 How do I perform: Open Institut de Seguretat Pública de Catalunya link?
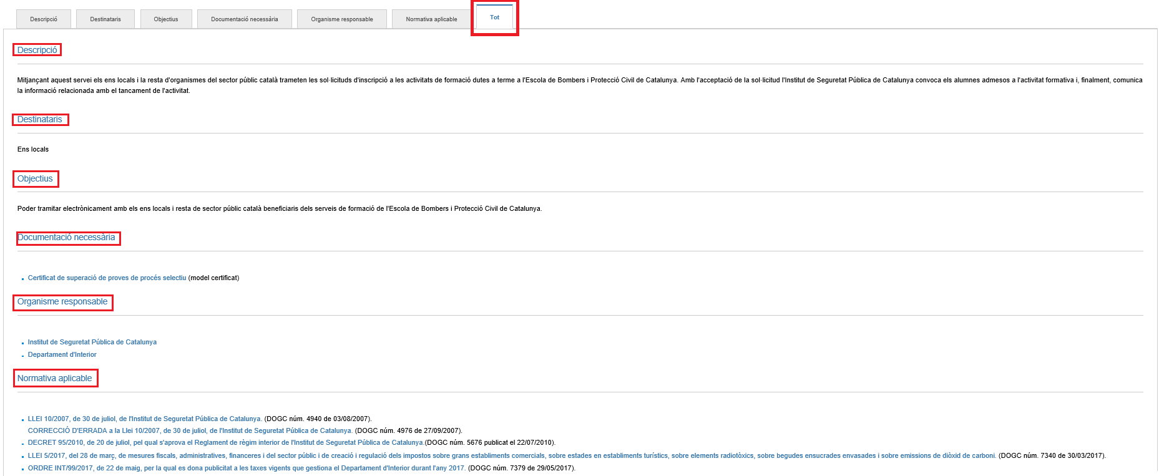[x=92, y=342]
